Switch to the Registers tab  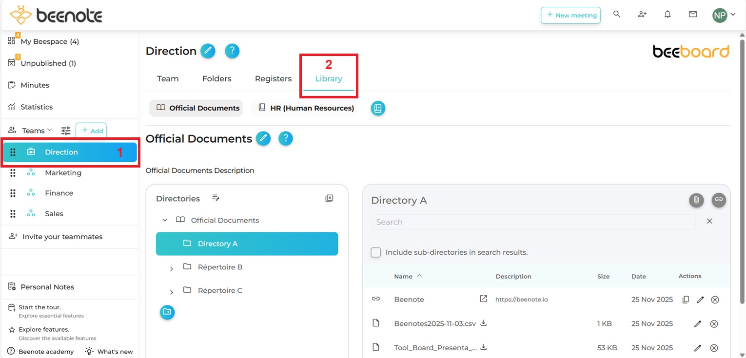click(x=273, y=79)
